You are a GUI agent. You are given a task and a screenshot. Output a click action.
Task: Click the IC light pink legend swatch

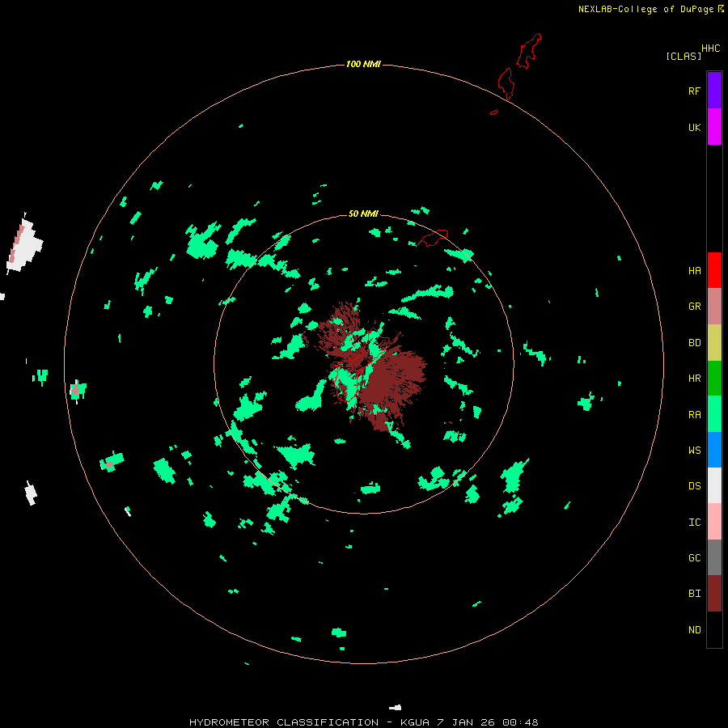[714, 522]
